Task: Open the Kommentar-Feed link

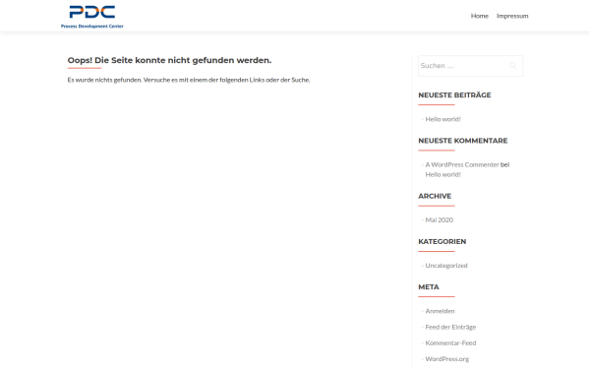Action: click(450, 343)
